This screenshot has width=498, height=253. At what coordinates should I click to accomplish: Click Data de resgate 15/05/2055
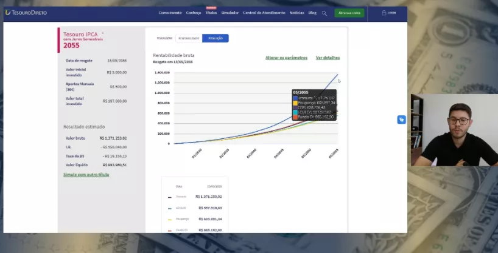(96, 61)
